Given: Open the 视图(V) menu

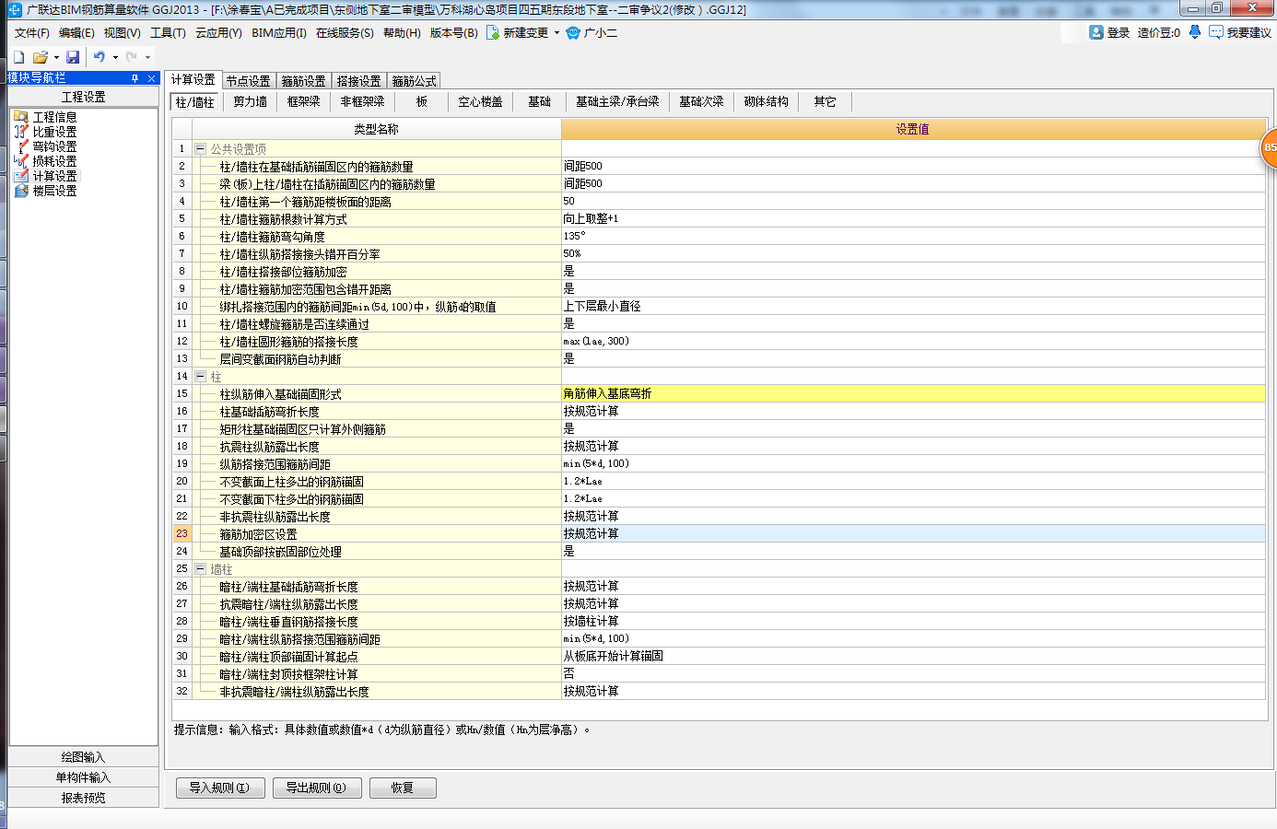Looking at the screenshot, I should 122,32.
